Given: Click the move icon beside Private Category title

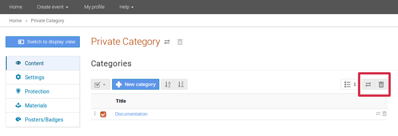Looking at the screenshot, I should [x=167, y=42].
